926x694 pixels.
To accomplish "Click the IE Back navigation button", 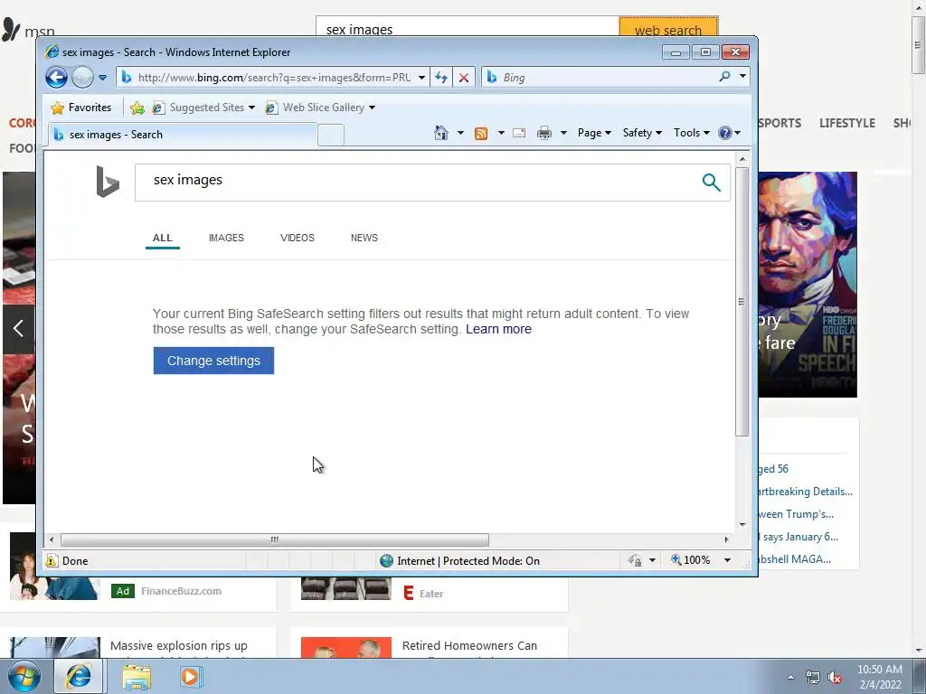I will [x=57, y=78].
